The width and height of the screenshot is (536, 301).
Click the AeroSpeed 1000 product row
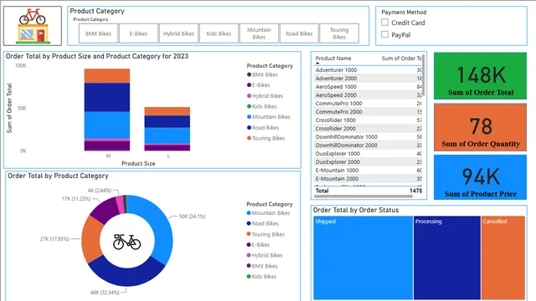tap(368, 87)
